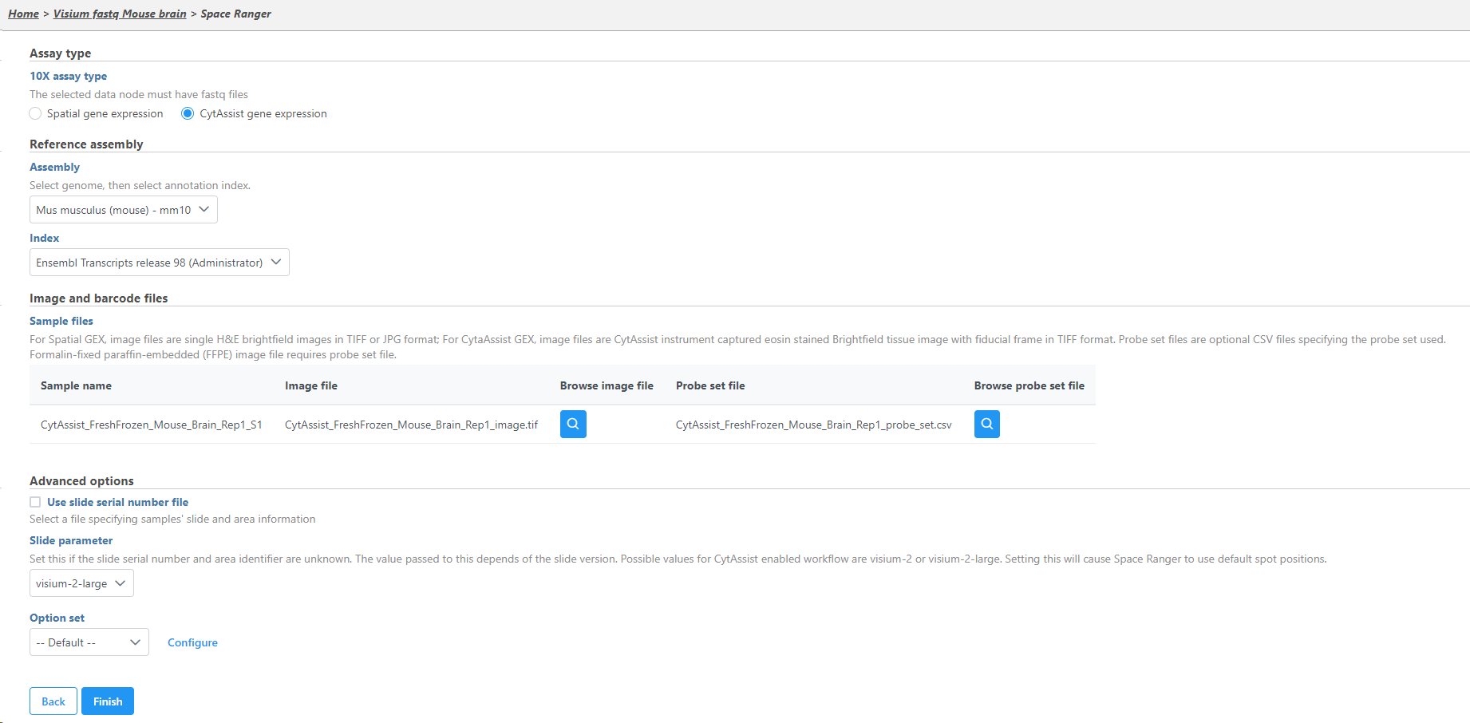Click the Rep1_probe_set.csv probe set entry
Screen dimensions: 1470x723
[x=813, y=425]
